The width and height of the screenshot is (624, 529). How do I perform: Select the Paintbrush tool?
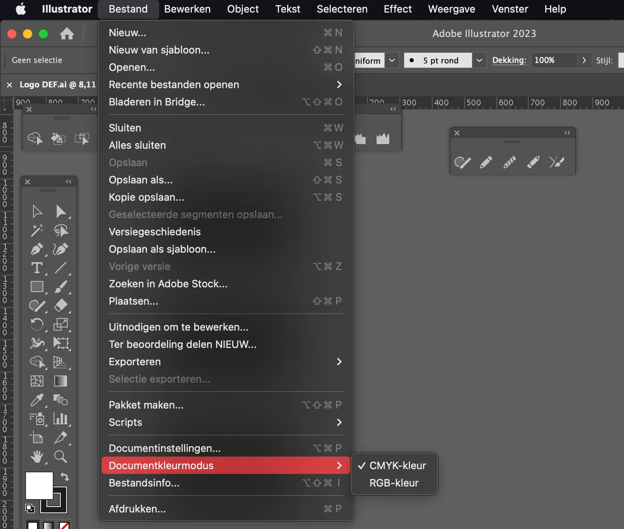point(61,287)
